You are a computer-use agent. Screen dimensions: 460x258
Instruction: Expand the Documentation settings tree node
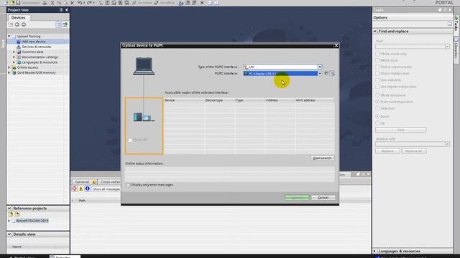14,57
